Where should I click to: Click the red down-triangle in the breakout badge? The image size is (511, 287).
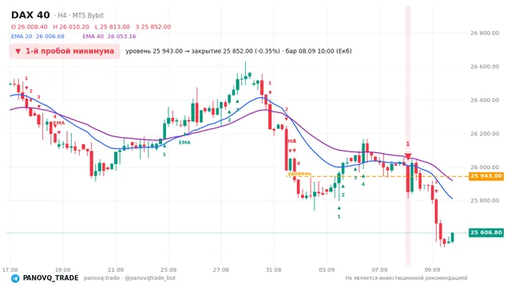[18, 51]
